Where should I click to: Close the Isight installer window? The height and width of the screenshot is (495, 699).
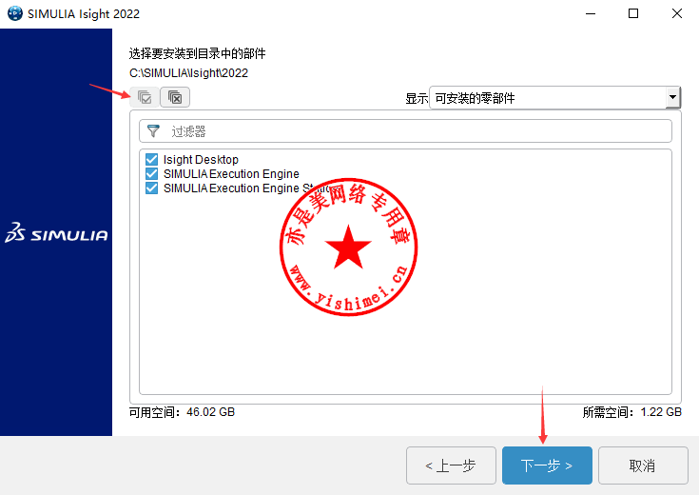click(x=677, y=13)
